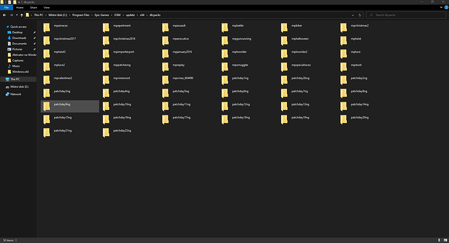
Task: Open the Help icon in ribbon corner
Action: (446, 7)
